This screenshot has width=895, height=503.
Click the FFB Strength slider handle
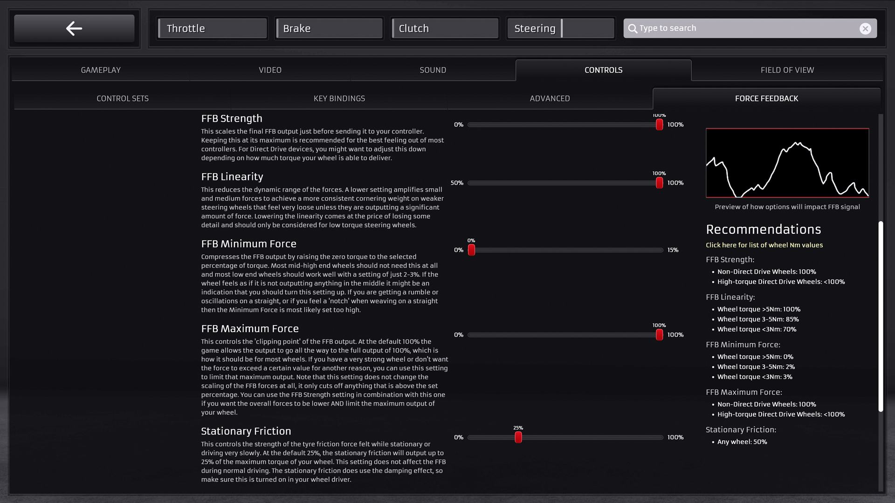659,125
